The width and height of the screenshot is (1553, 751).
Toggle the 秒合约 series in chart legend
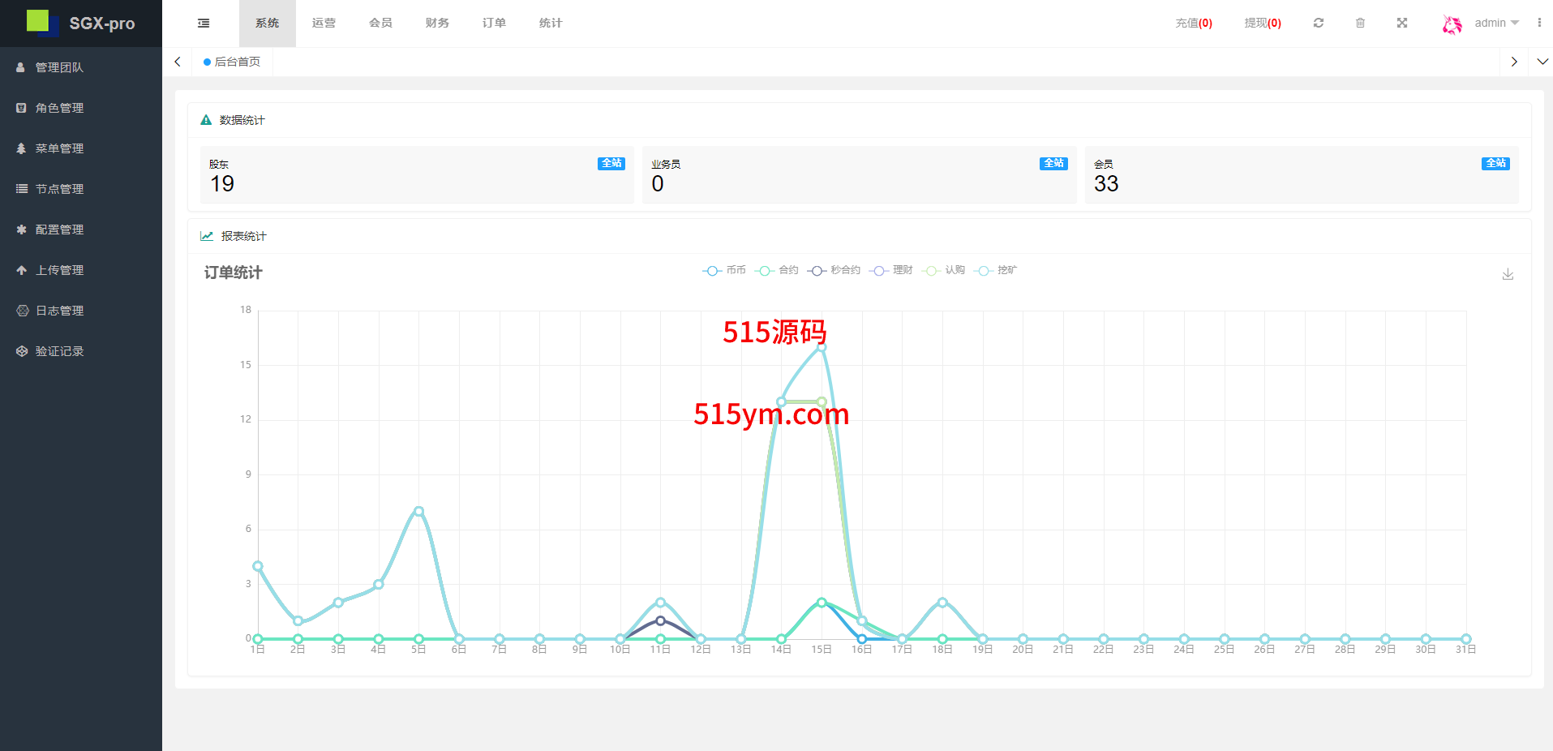pos(834,271)
